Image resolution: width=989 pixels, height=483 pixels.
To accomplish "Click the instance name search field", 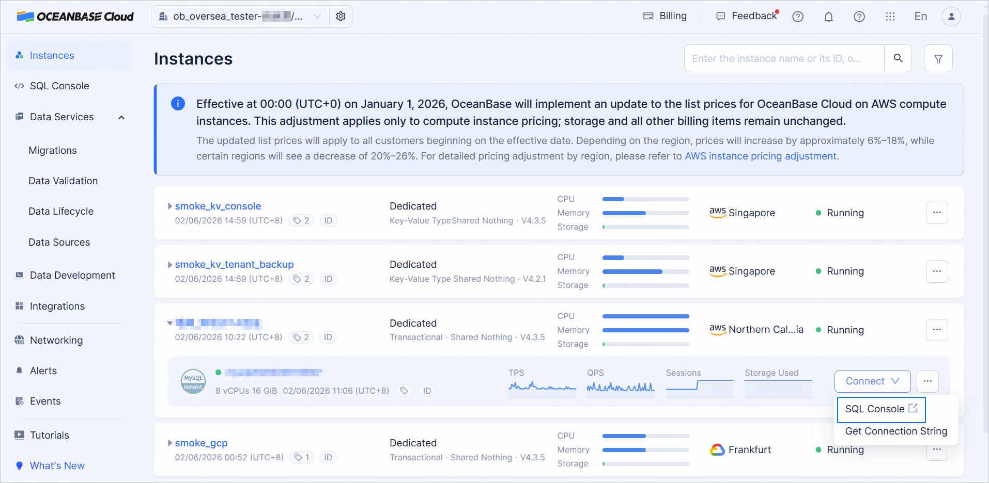I will (x=784, y=58).
